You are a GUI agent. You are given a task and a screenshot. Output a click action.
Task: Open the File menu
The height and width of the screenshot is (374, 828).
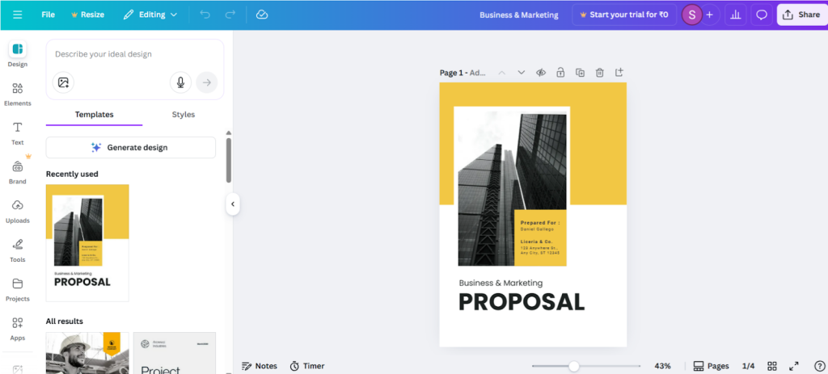(x=48, y=15)
